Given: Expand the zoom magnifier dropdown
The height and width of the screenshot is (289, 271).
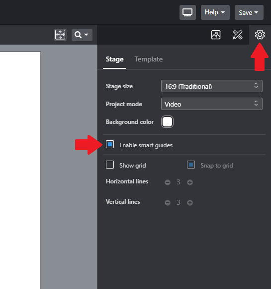Looking at the screenshot, I should [82, 35].
